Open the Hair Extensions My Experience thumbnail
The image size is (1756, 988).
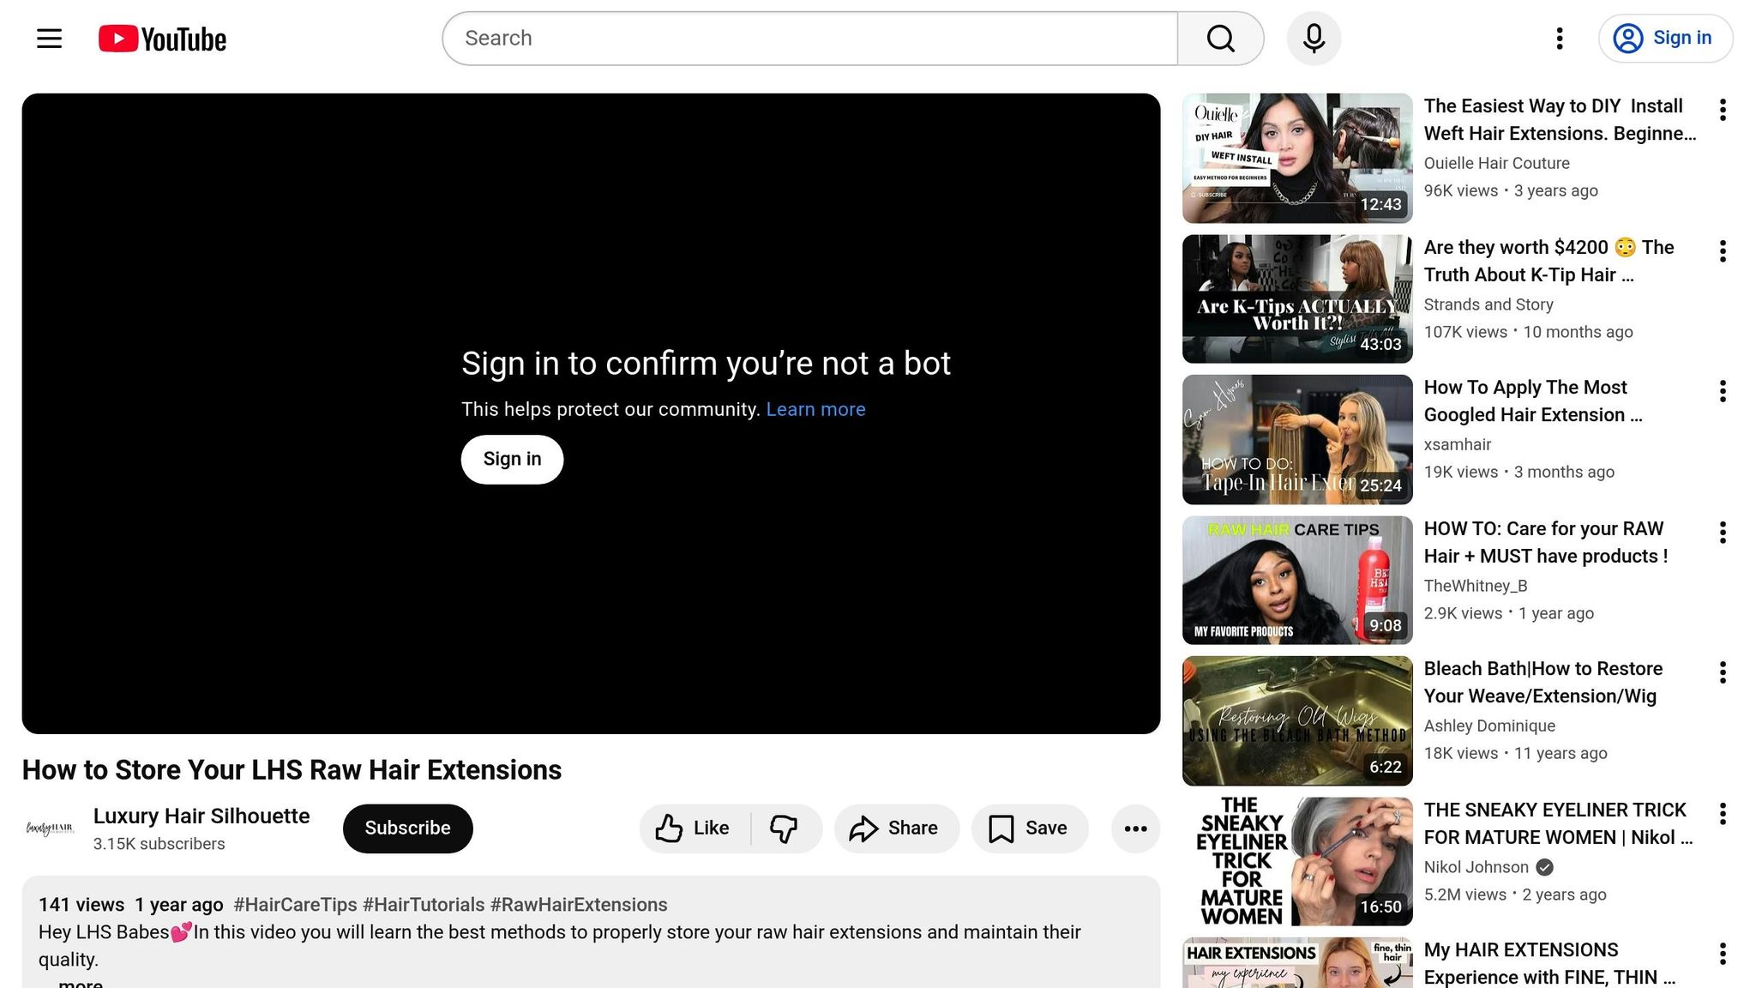click(1297, 963)
